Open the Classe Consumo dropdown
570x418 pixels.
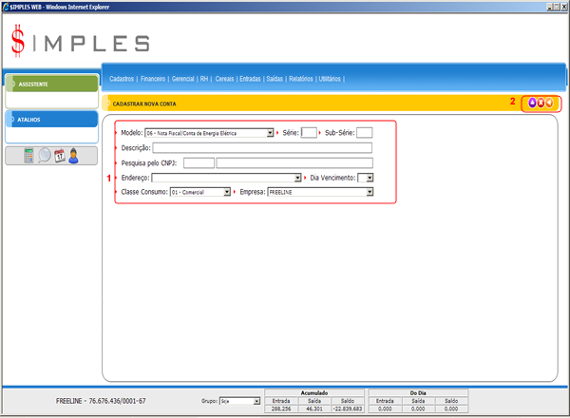click(226, 191)
